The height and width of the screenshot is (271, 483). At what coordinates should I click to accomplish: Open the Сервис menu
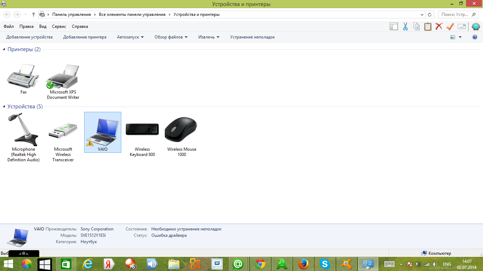coord(59,26)
